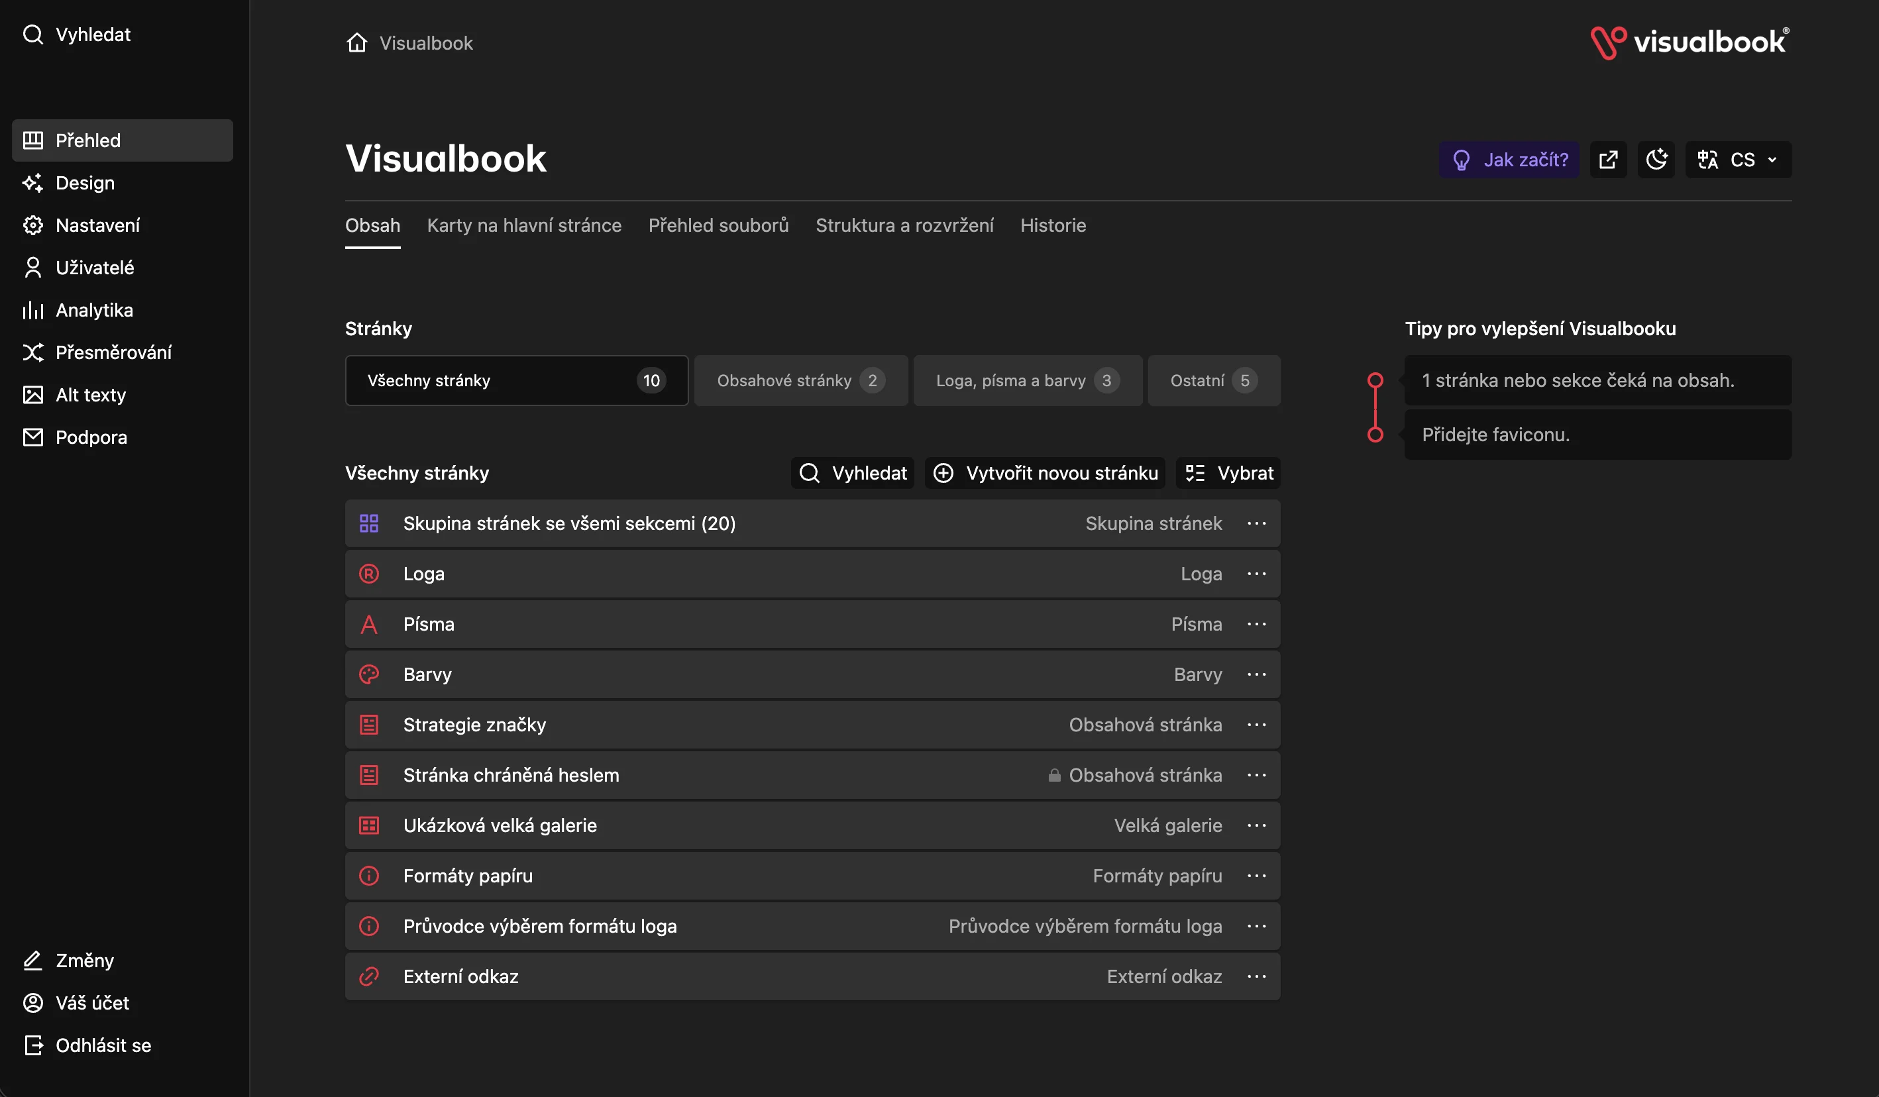Screen dimensions: 1879x1097
Task: Click Vytvořit novou stránku button
Action: pos(1045,473)
